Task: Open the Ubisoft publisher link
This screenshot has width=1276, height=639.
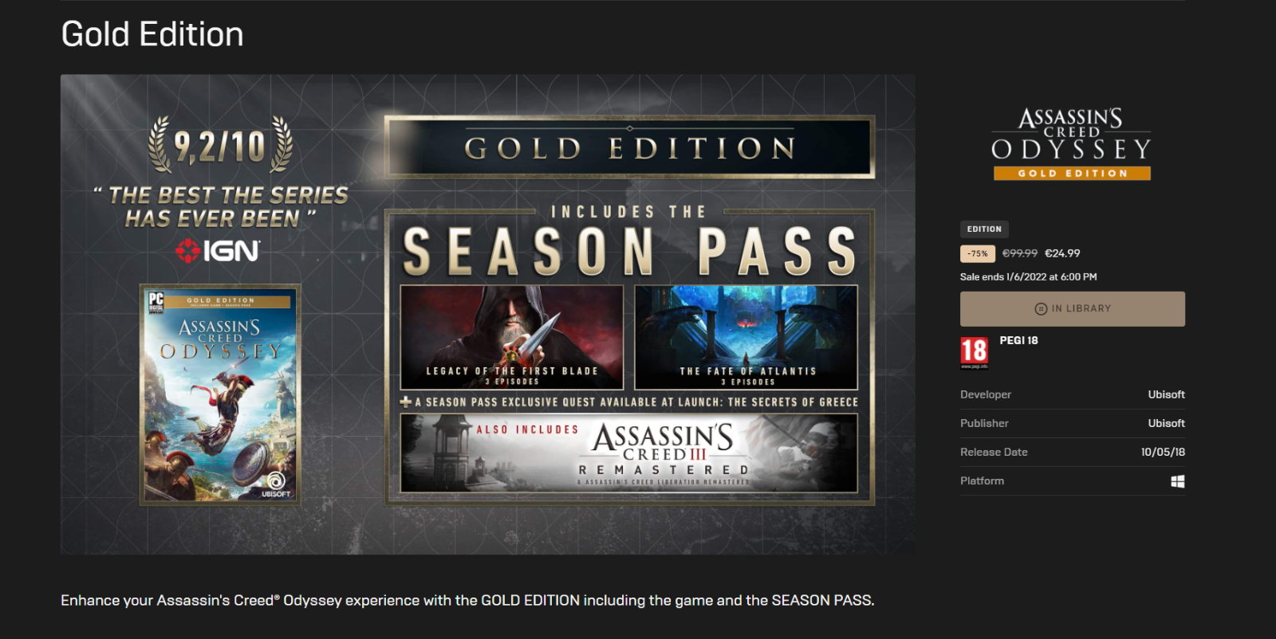Action: [x=1166, y=423]
